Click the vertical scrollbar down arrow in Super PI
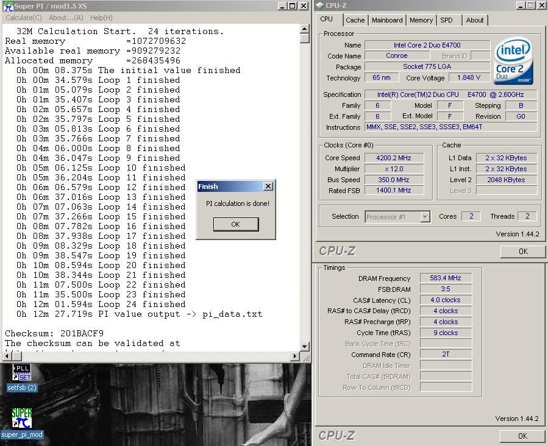 click(x=304, y=347)
